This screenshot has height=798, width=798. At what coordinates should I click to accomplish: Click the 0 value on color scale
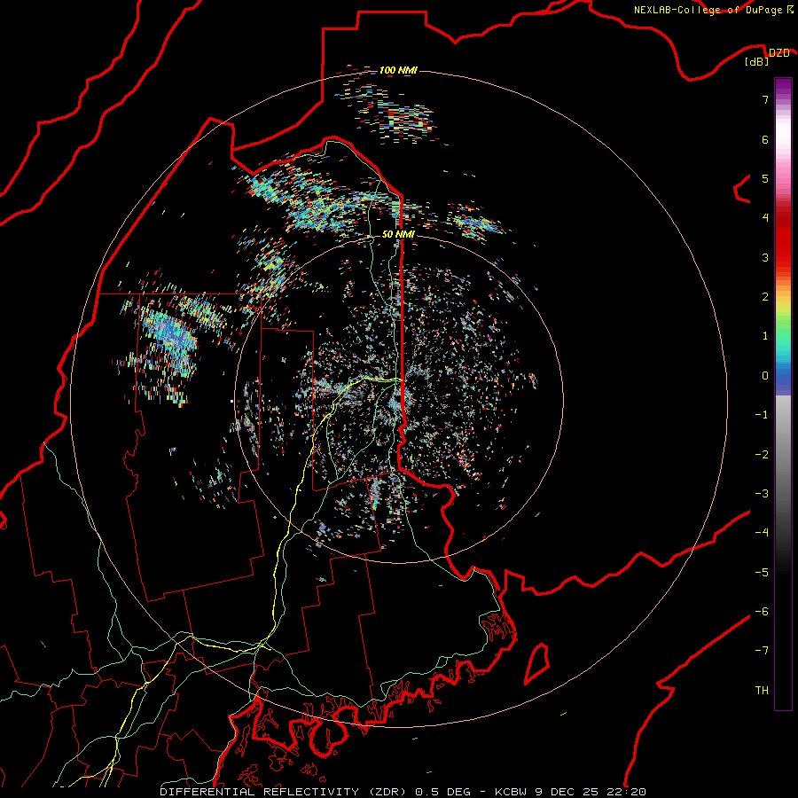click(x=765, y=376)
